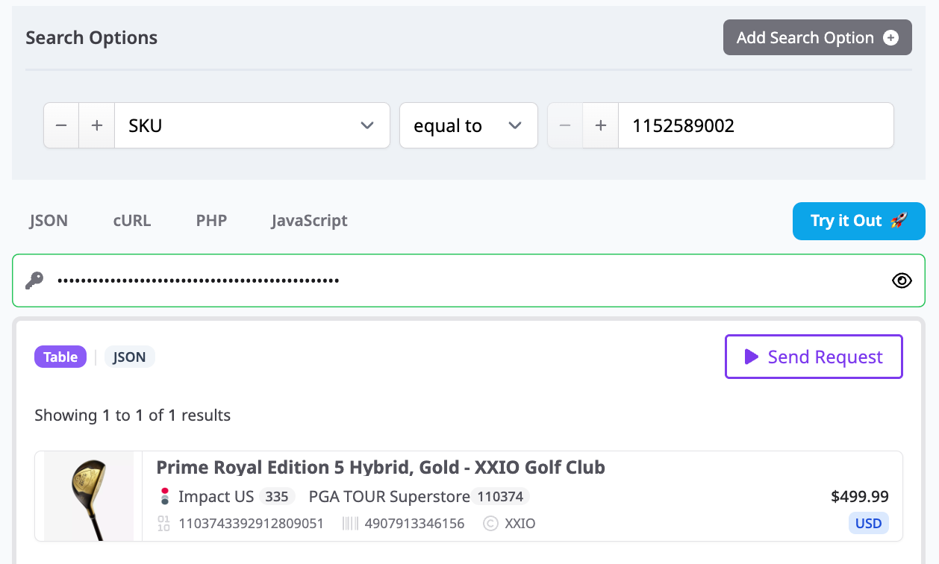Click the 110374 merchant ID badge
939x564 pixels.
tap(500, 497)
